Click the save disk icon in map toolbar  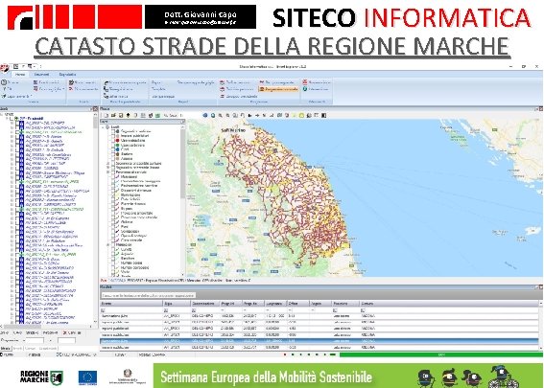121,115
